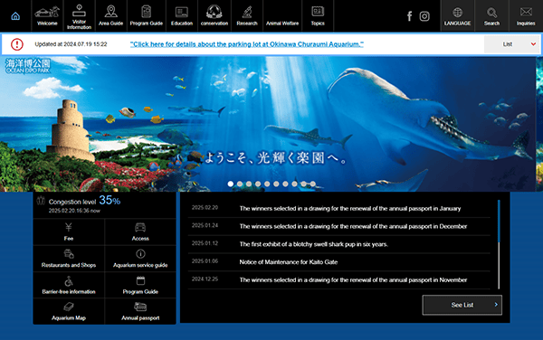Read November annual passport winners news
543x340 pixels.
click(353, 279)
